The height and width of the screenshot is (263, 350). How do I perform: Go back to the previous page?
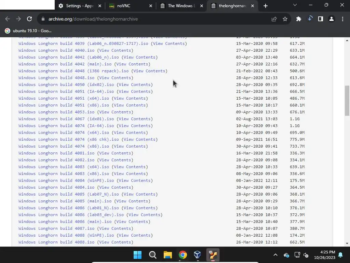point(8,19)
